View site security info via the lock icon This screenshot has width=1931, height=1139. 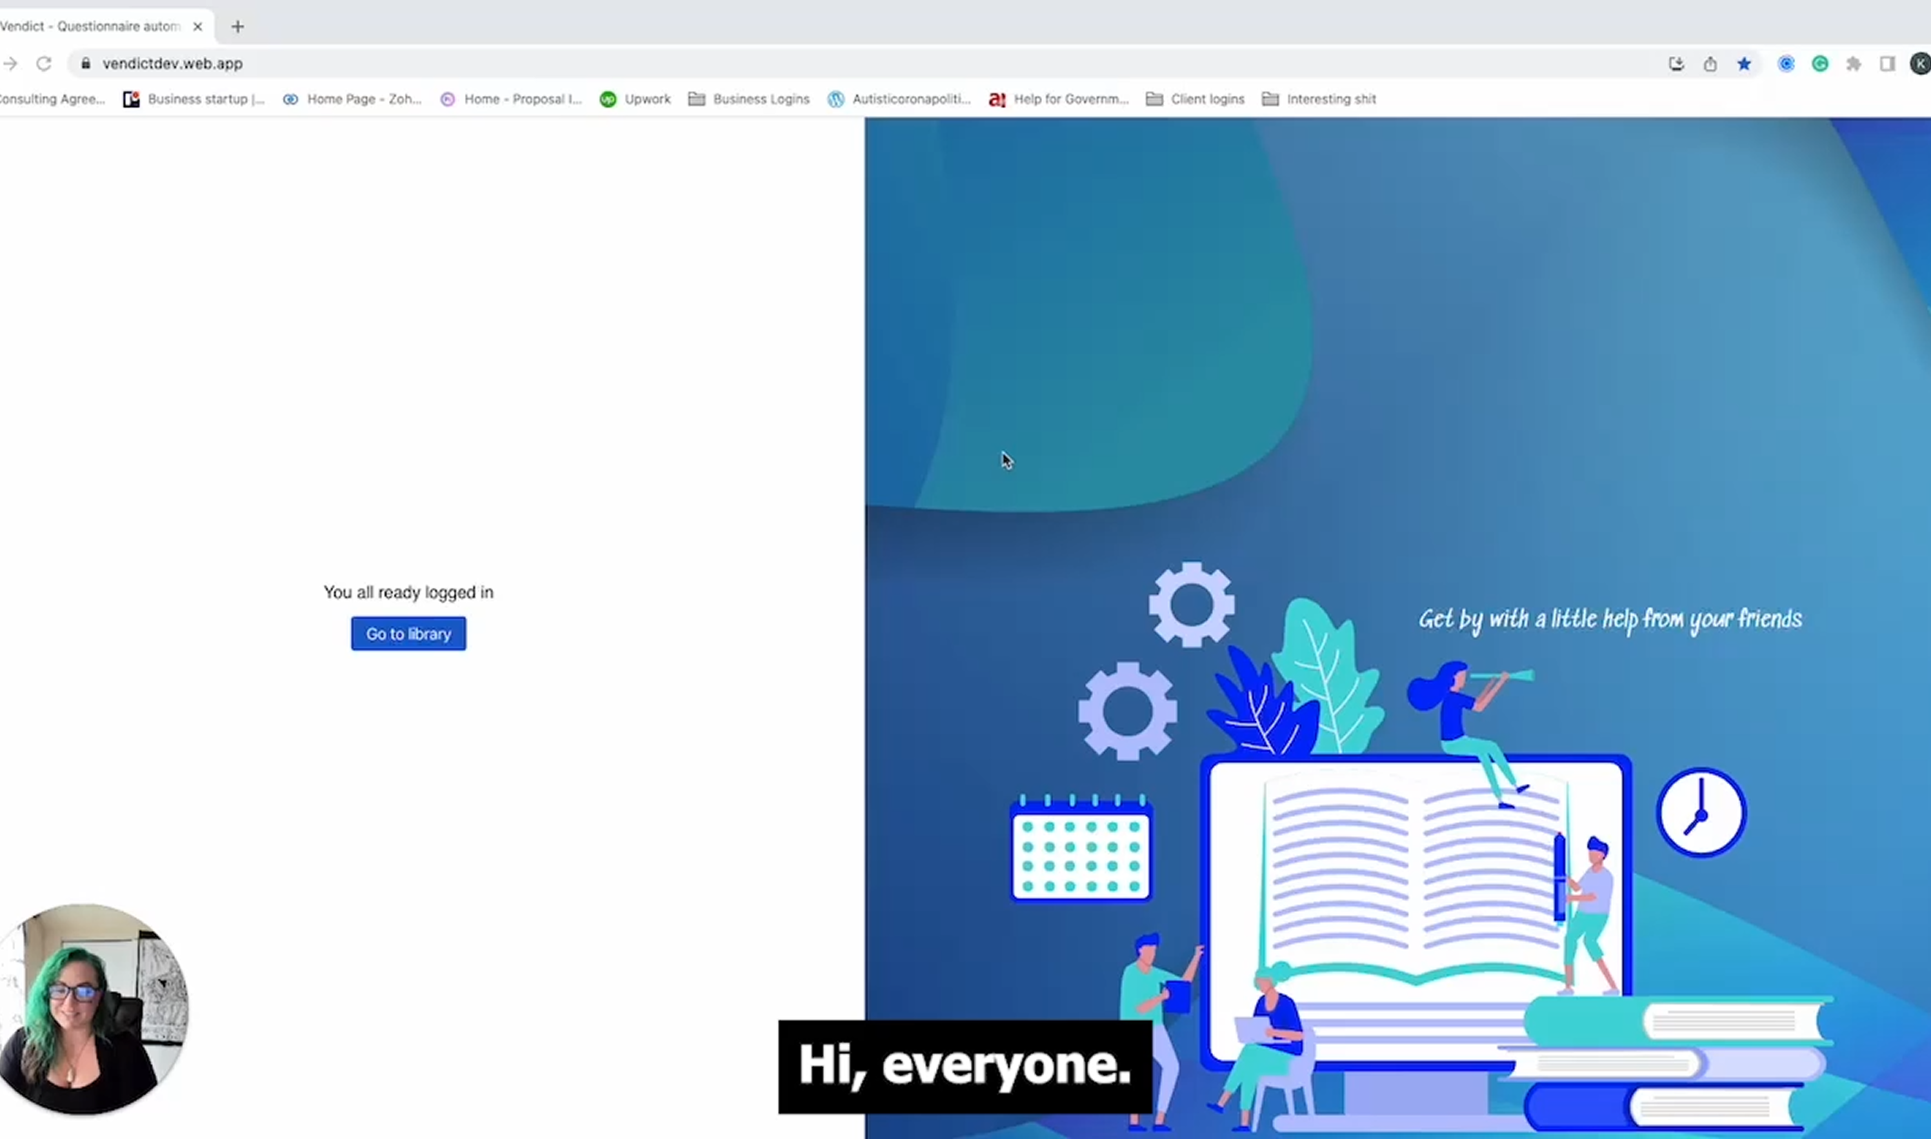click(86, 63)
